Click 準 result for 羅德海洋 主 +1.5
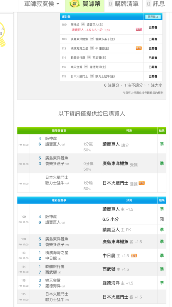The image size is (172, 307). 162,283
